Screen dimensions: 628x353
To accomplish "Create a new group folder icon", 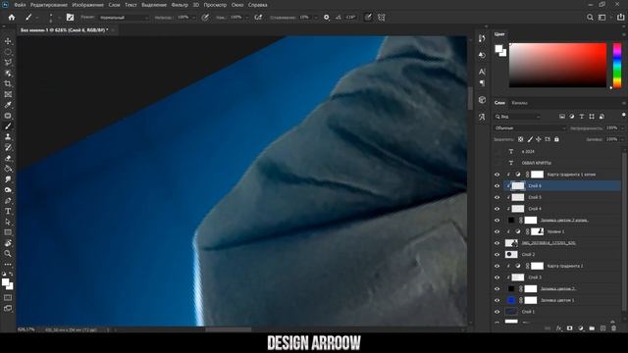I will [x=592, y=328].
